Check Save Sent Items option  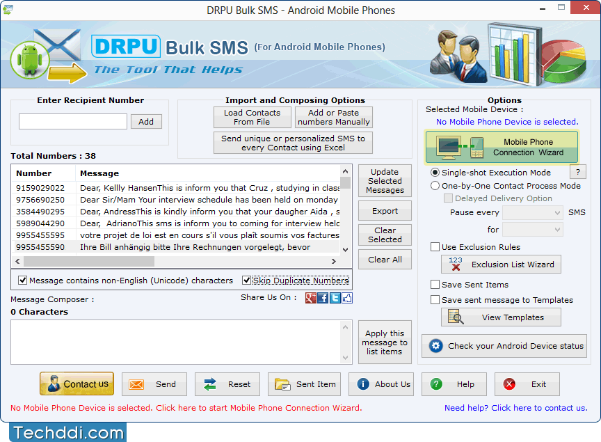click(435, 284)
